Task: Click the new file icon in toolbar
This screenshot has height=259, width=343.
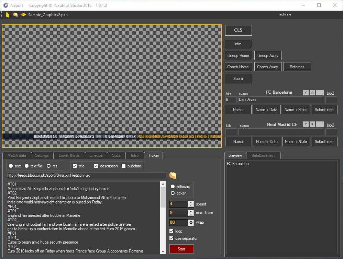Action: click(8, 15)
